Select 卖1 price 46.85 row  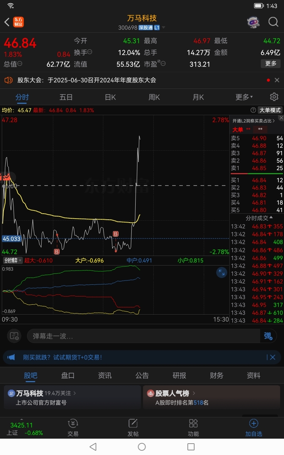coord(257,168)
